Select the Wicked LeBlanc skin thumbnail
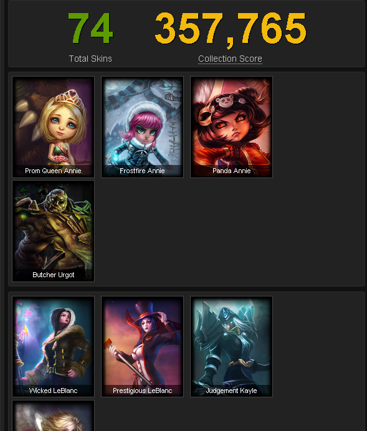The height and width of the screenshot is (431, 367). [53, 346]
